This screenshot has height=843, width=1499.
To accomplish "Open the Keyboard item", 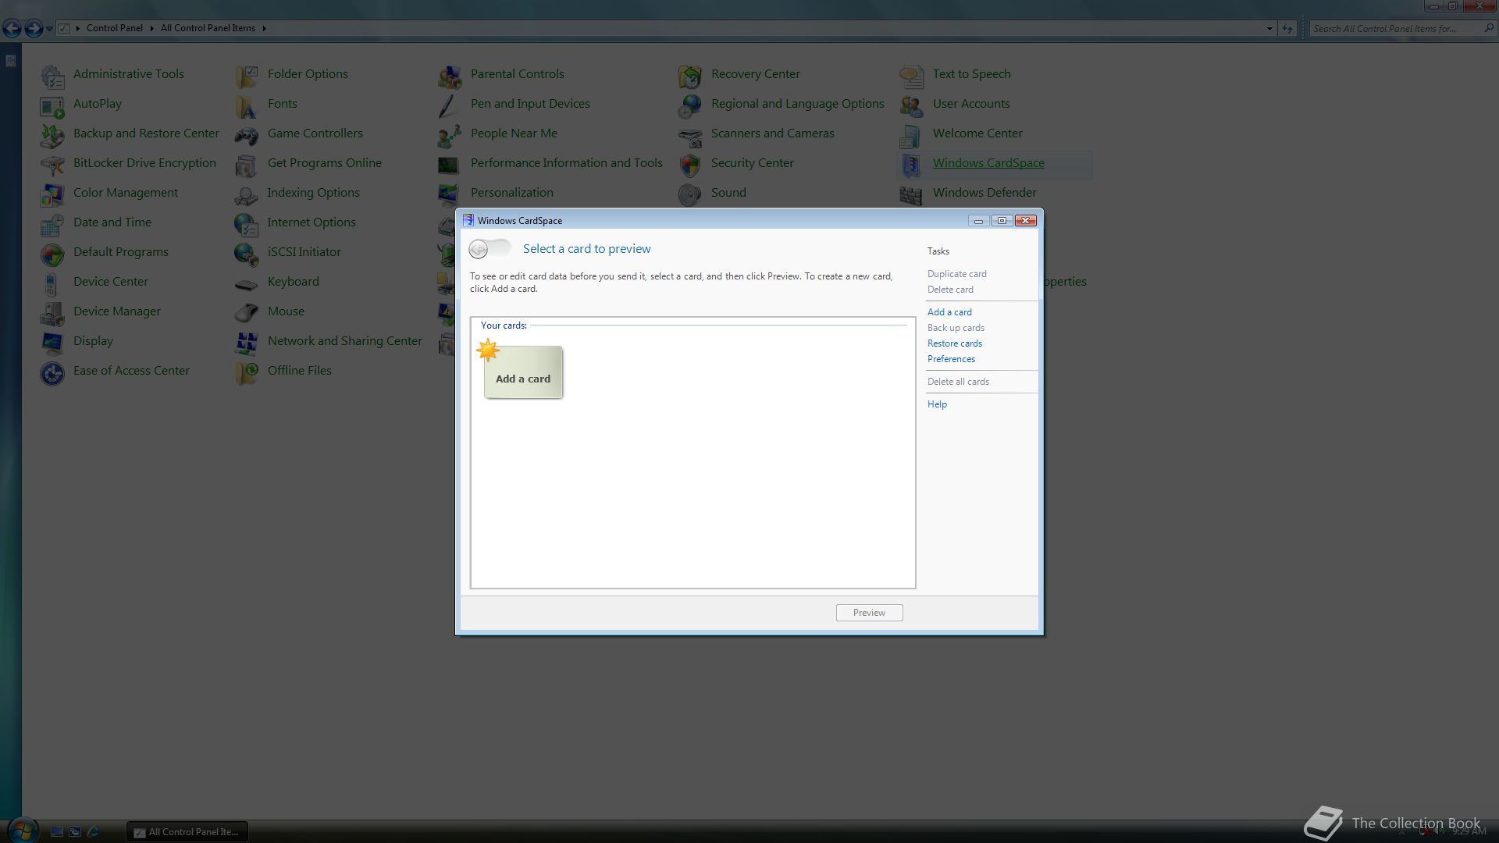I will tap(293, 282).
